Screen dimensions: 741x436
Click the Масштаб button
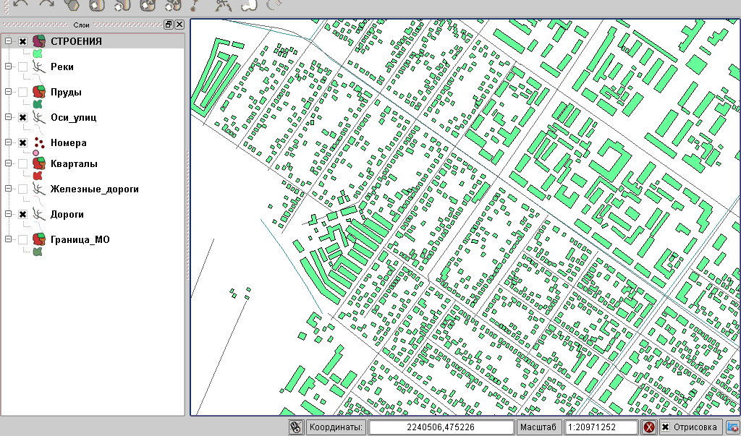click(538, 427)
